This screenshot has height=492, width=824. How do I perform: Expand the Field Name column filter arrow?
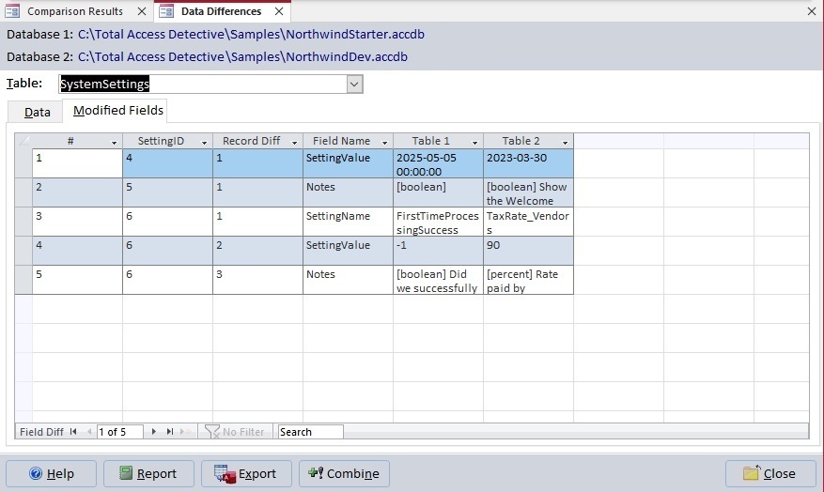(384, 142)
